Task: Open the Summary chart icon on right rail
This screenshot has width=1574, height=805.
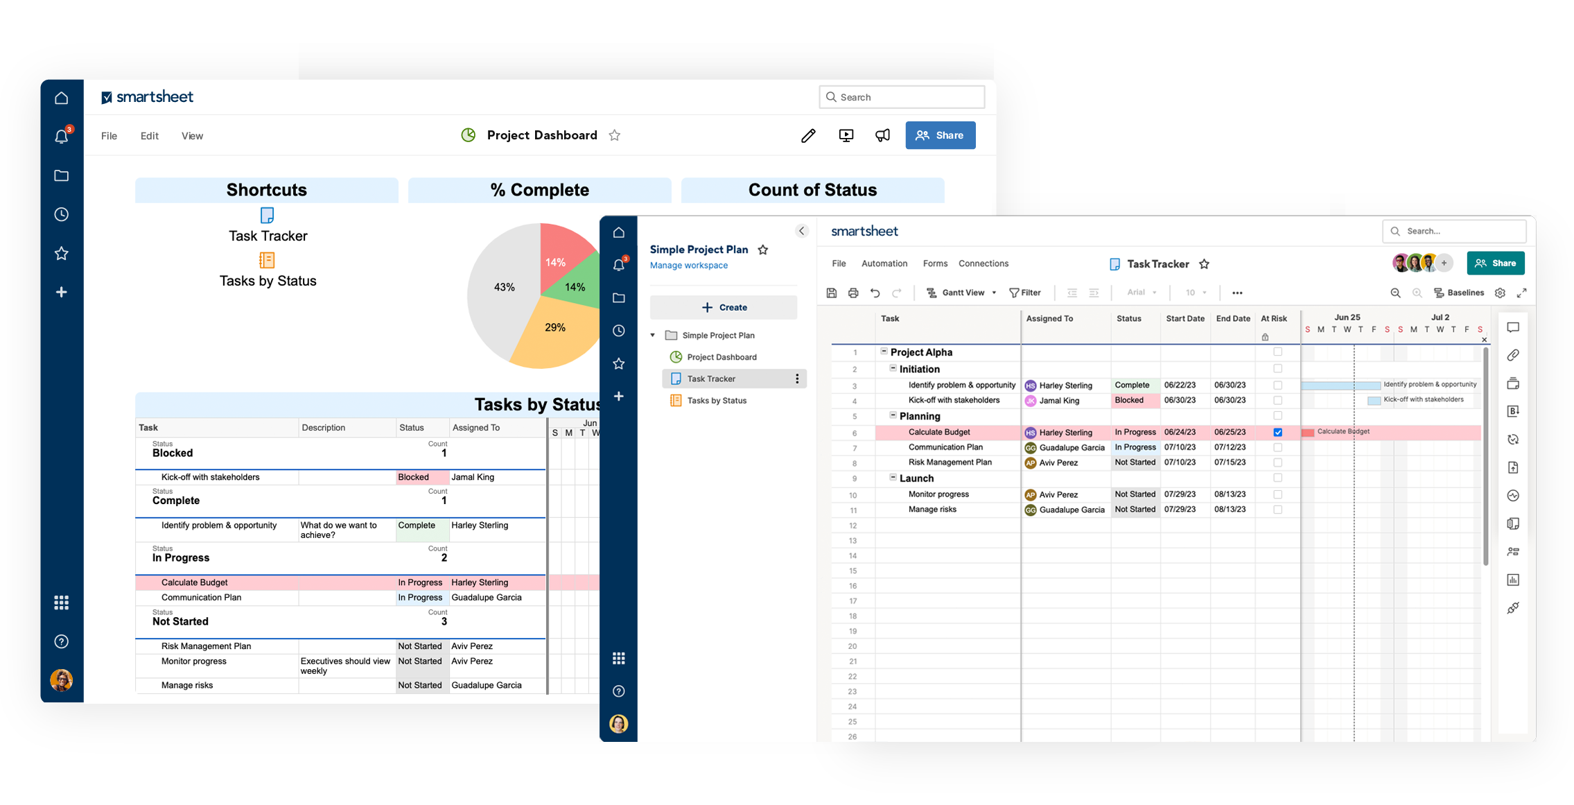Action: pyautogui.click(x=1513, y=580)
